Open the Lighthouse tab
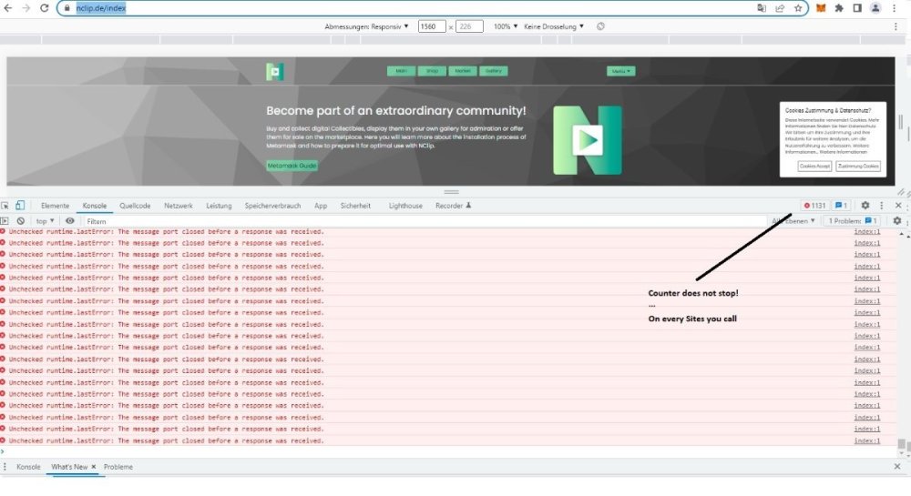 [x=405, y=206]
